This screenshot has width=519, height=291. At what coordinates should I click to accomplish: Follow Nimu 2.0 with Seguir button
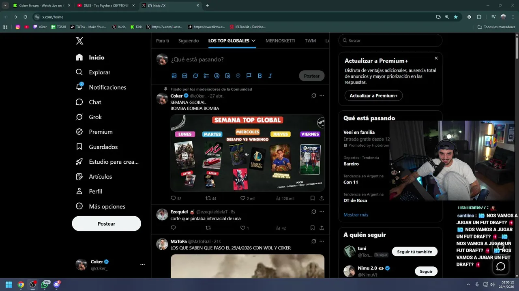click(x=426, y=271)
